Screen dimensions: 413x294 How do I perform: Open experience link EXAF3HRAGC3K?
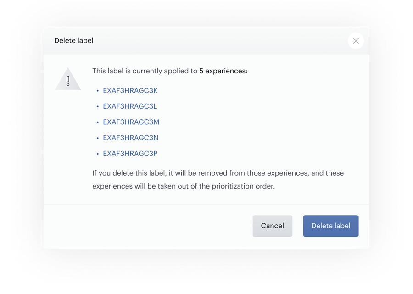[x=130, y=90]
